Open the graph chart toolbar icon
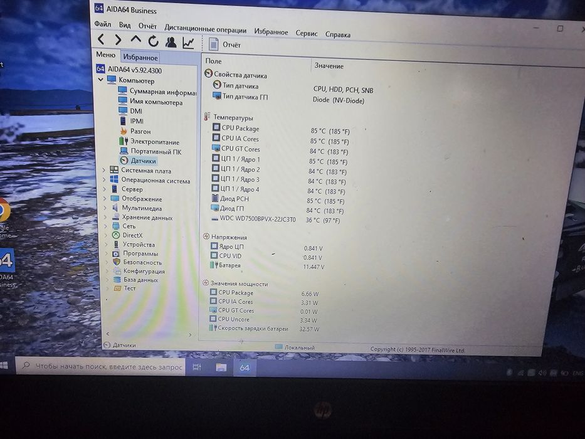Screen dimensions: 585x439 (x=188, y=43)
